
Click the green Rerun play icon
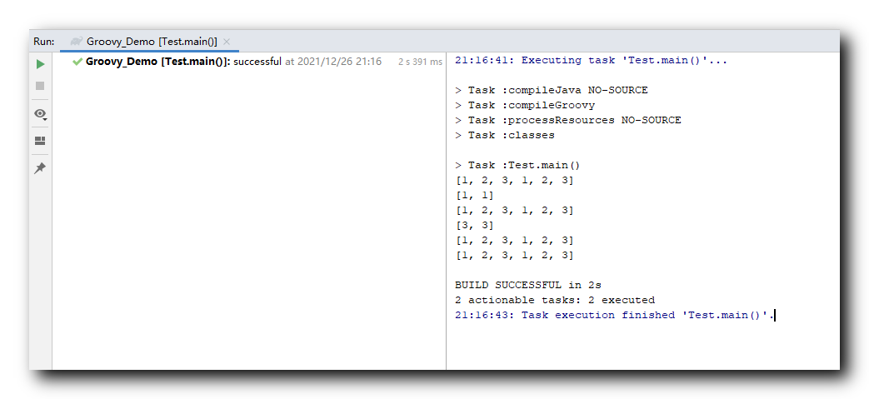(41, 64)
